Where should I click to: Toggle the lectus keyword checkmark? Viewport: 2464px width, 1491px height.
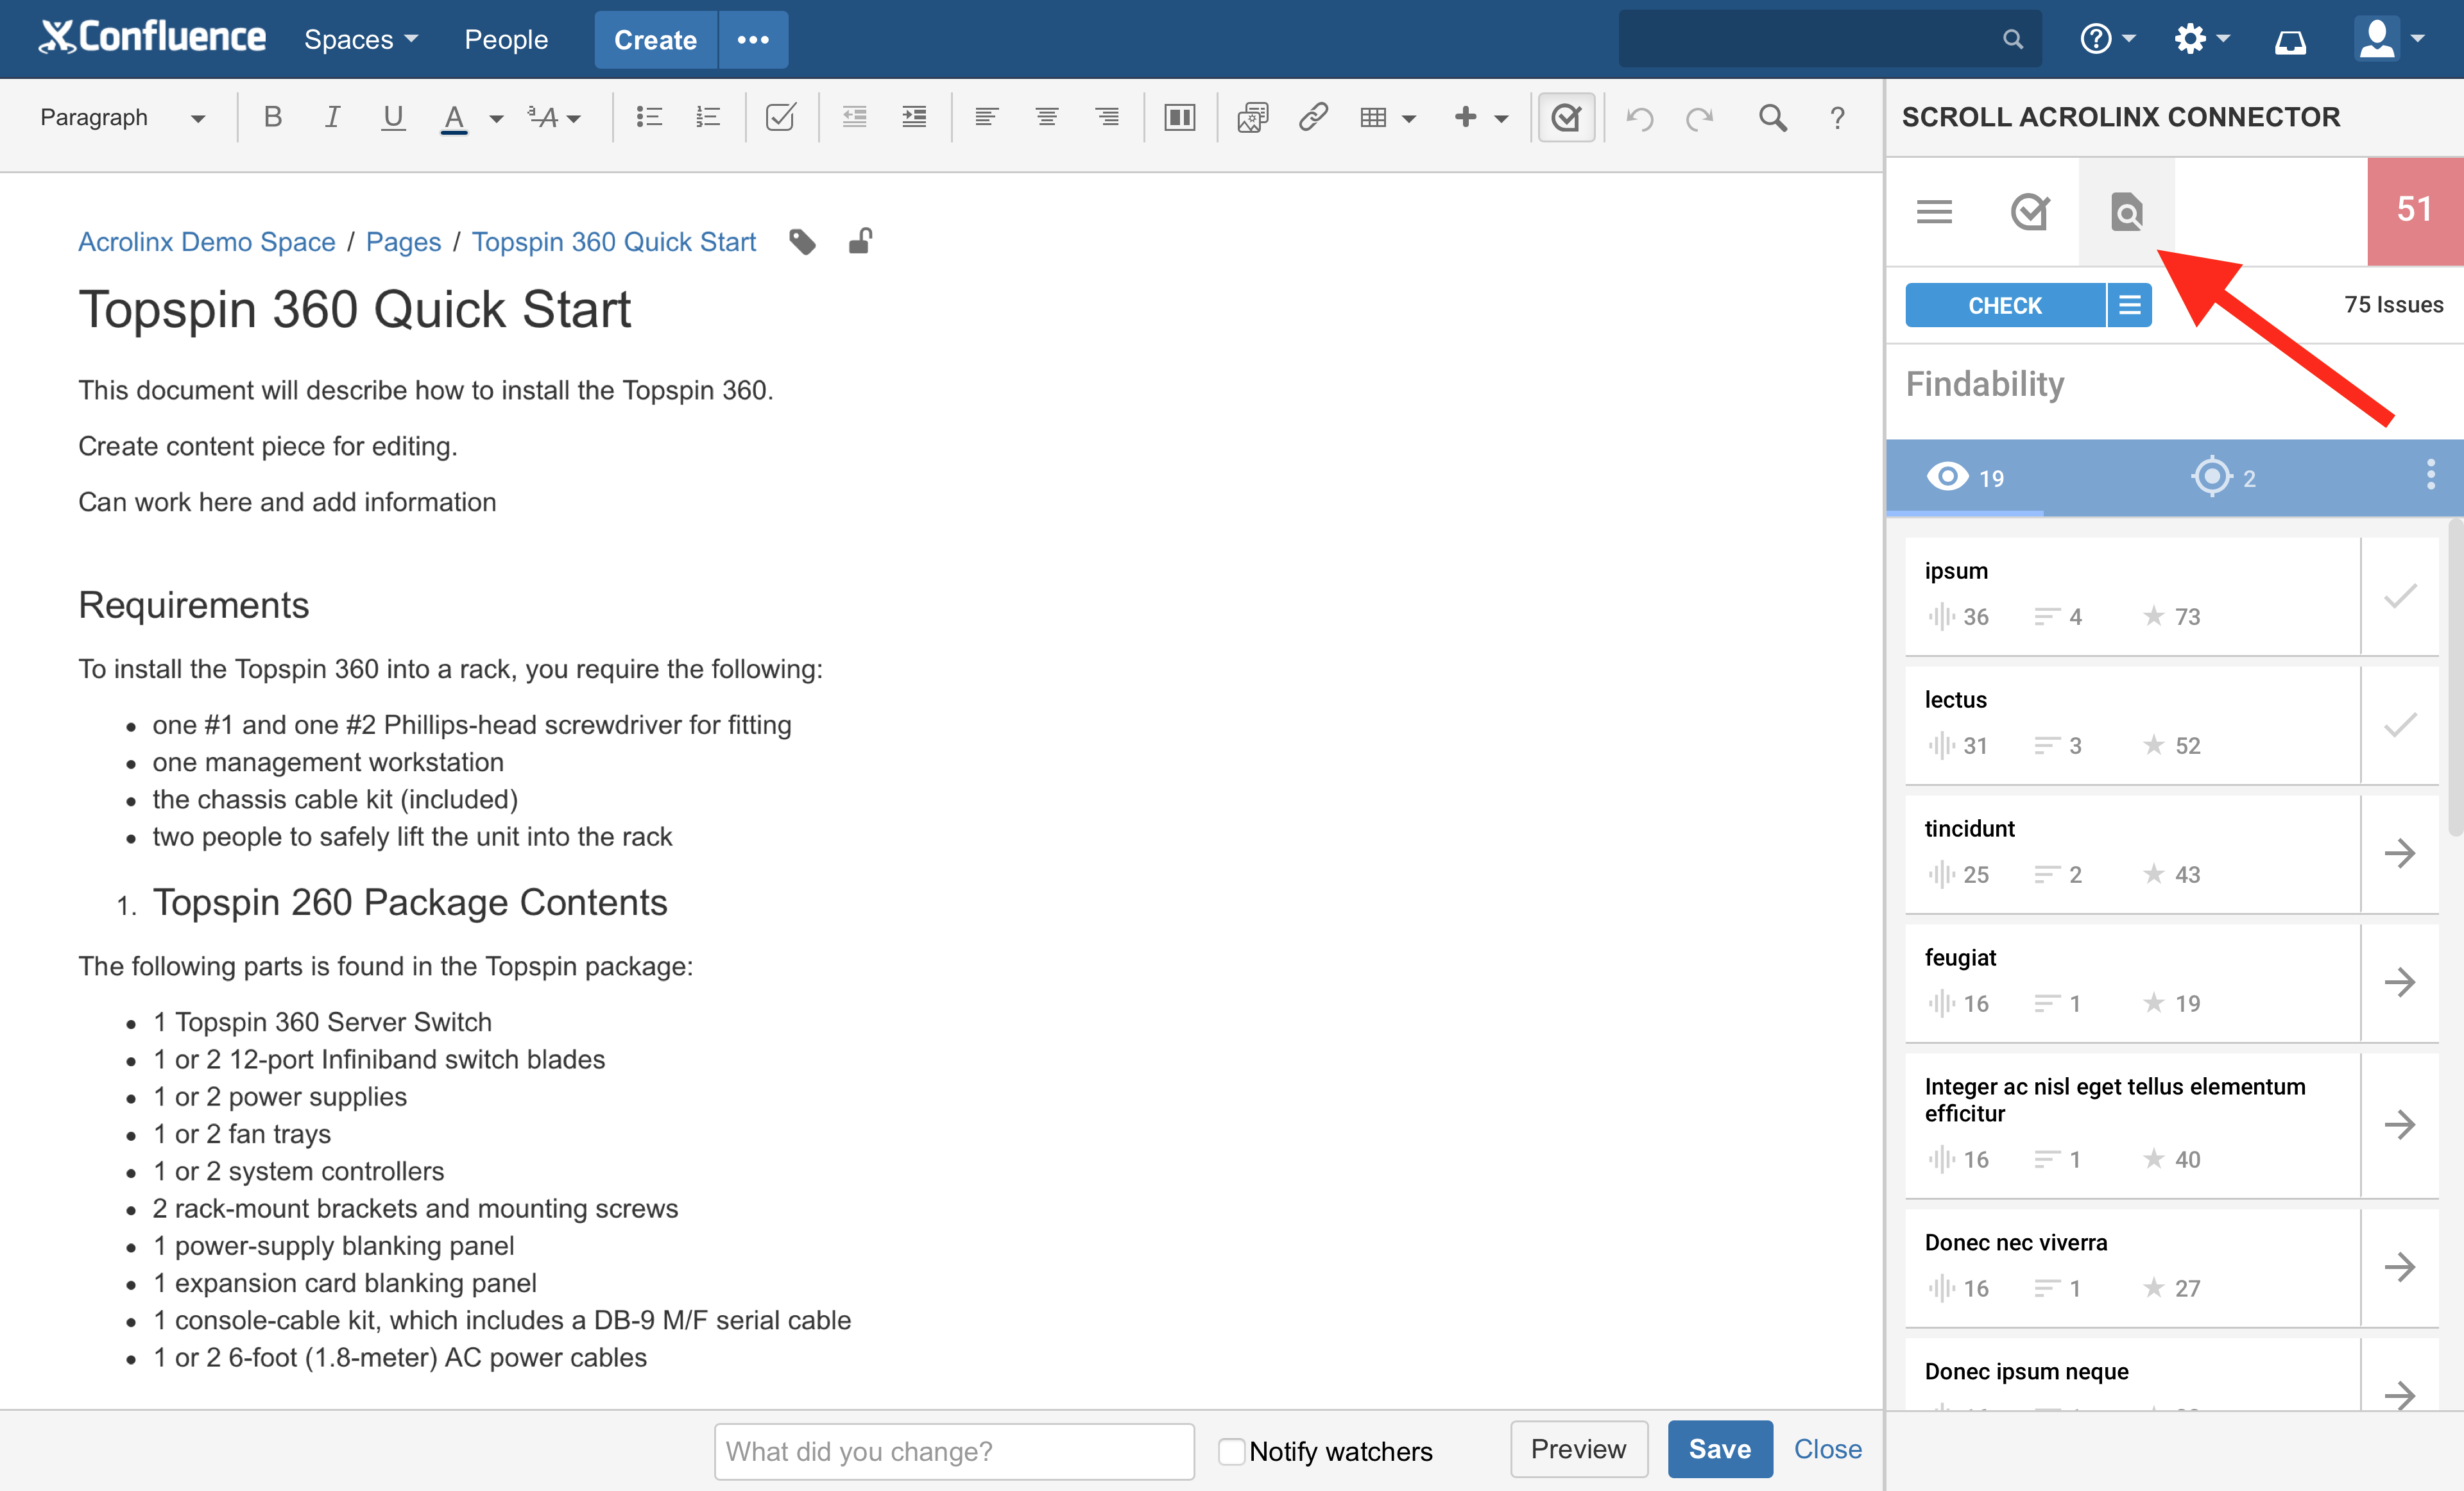[2400, 725]
